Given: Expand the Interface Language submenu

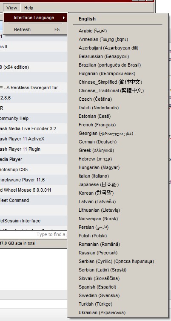Looking at the screenshot, I should pyautogui.click(x=35, y=18).
